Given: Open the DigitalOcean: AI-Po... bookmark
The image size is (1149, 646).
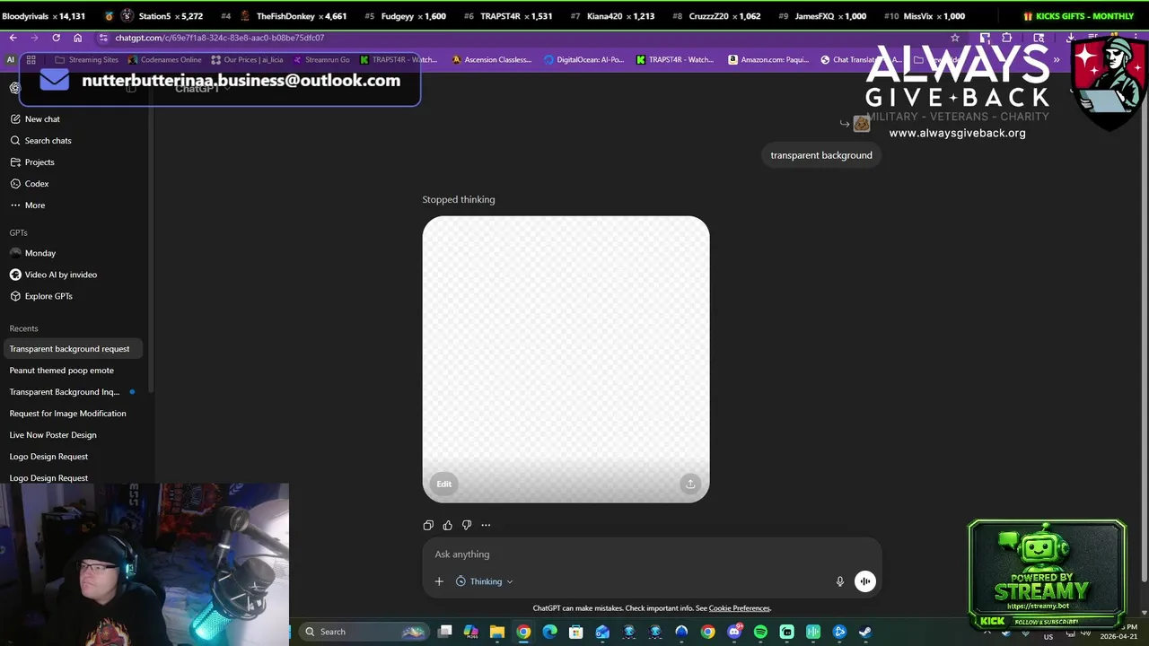Looking at the screenshot, I should coord(583,60).
